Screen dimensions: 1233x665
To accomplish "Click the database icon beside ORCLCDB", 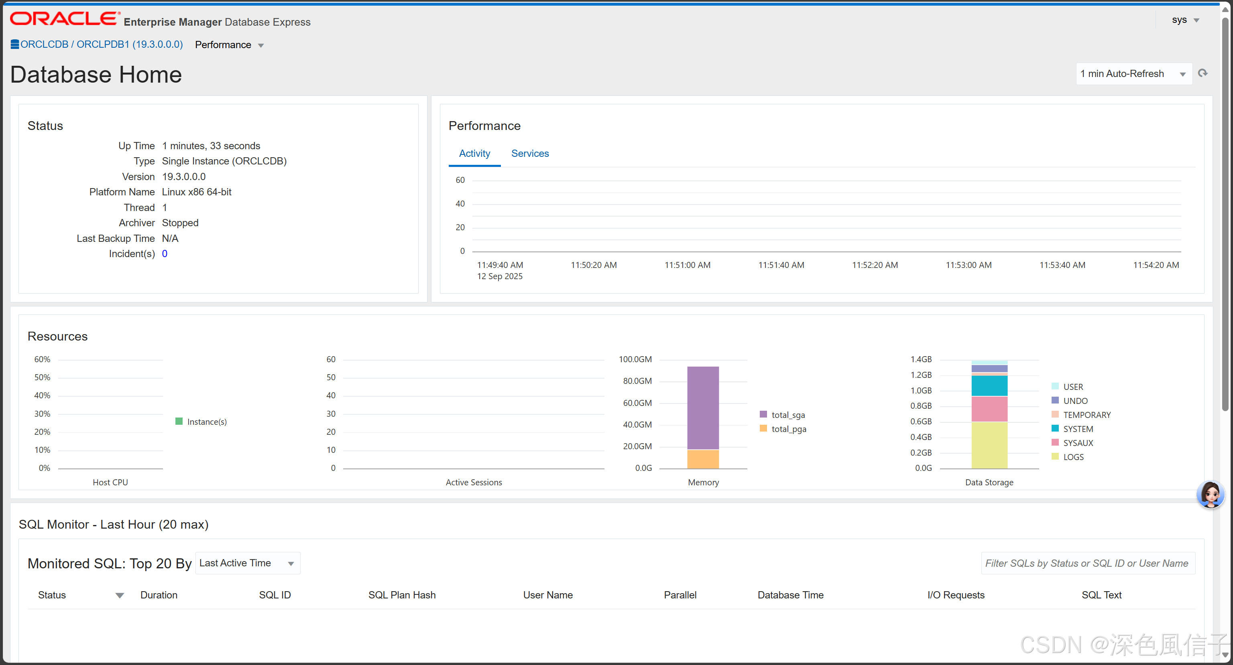I will coord(15,45).
